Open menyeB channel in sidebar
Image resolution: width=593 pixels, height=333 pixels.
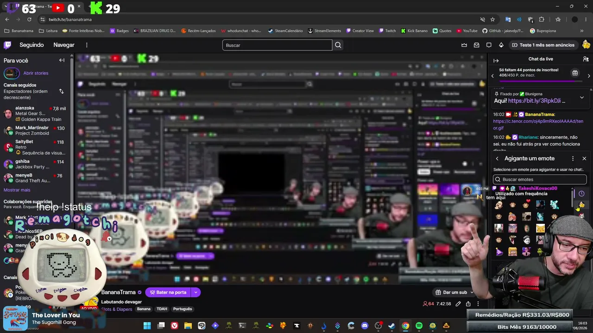35,178
